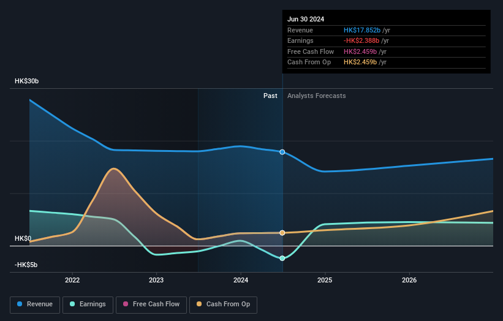The height and width of the screenshot is (321, 503).
Task: Click the pink Free Cash Flow legend dot
Action: pyautogui.click(x=126, y=304)
